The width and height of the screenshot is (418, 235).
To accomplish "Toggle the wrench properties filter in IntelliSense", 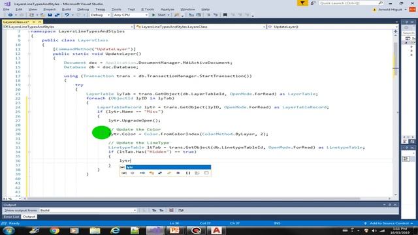I will pos(169,173).
